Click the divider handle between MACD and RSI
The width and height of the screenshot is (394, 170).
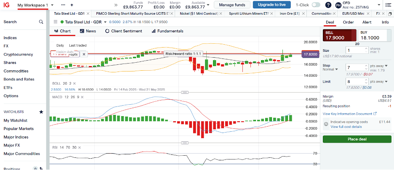185,143
